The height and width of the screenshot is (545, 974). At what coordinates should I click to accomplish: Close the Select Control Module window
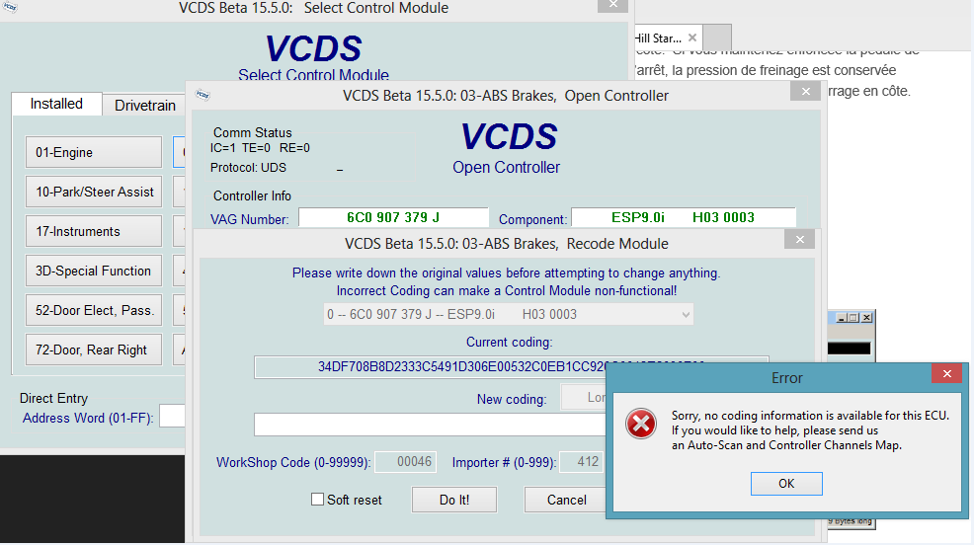613,5
